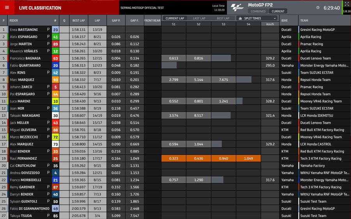
Task: Sort by the Best Lap column header
Action: click(78, 21)
